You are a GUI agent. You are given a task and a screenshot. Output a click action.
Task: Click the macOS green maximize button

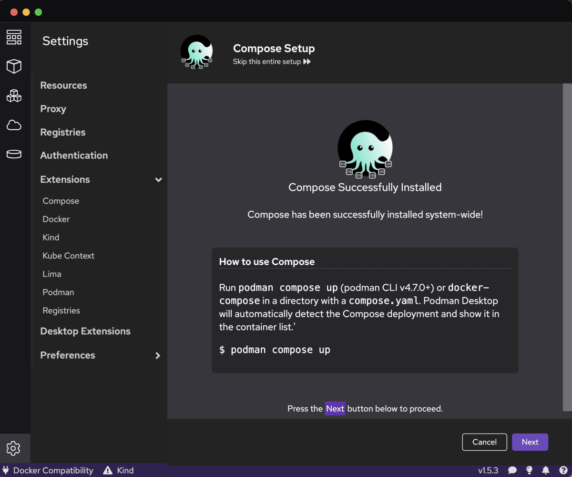39,12
